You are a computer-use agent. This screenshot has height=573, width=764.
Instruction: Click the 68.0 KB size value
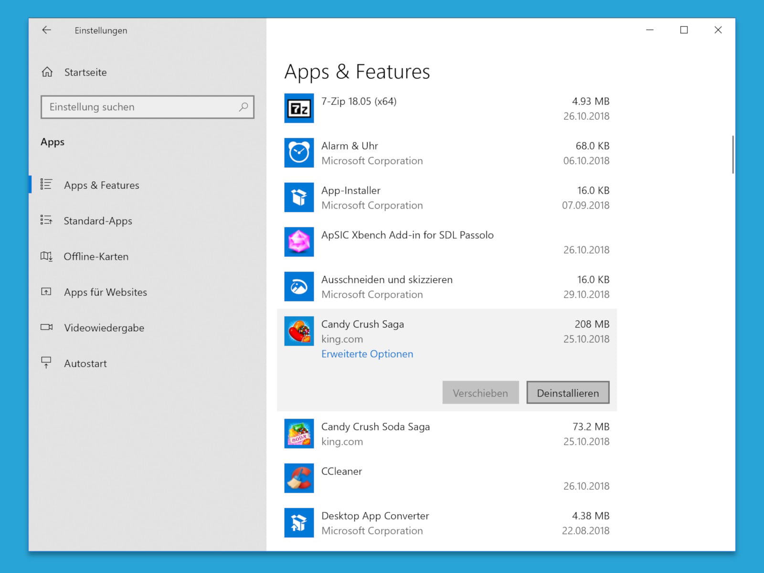(x=593, y=146)
